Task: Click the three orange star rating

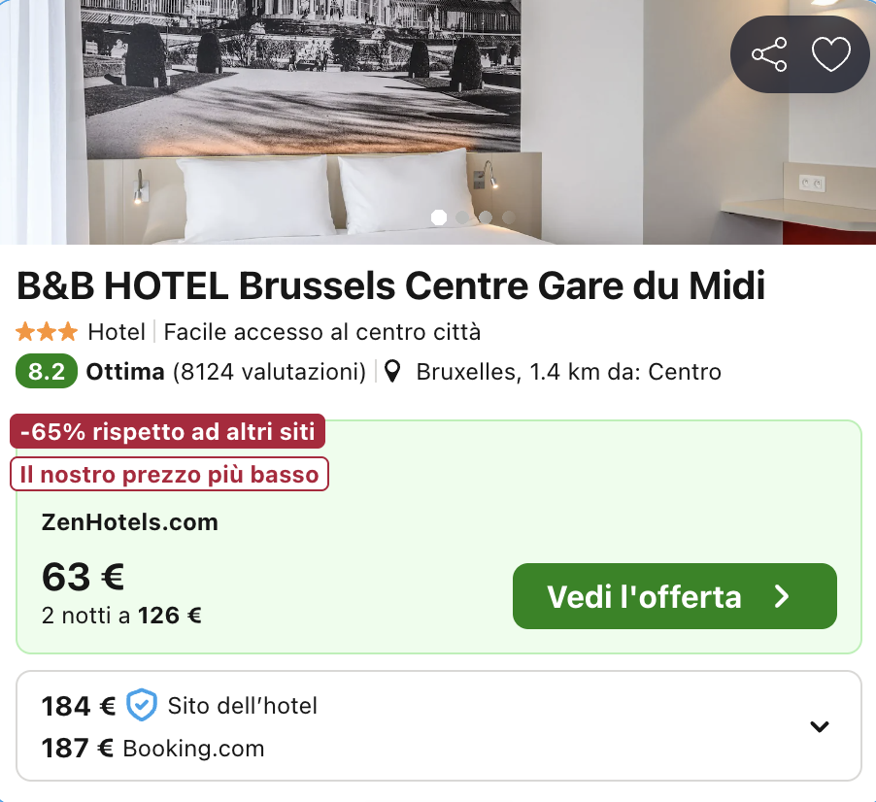Action: pos(47,332)
